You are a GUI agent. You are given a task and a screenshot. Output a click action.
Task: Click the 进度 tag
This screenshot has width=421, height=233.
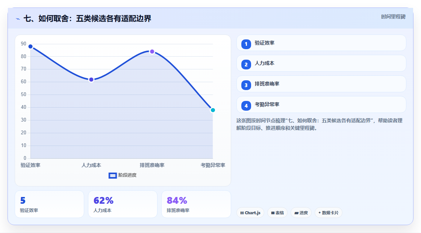301,213
